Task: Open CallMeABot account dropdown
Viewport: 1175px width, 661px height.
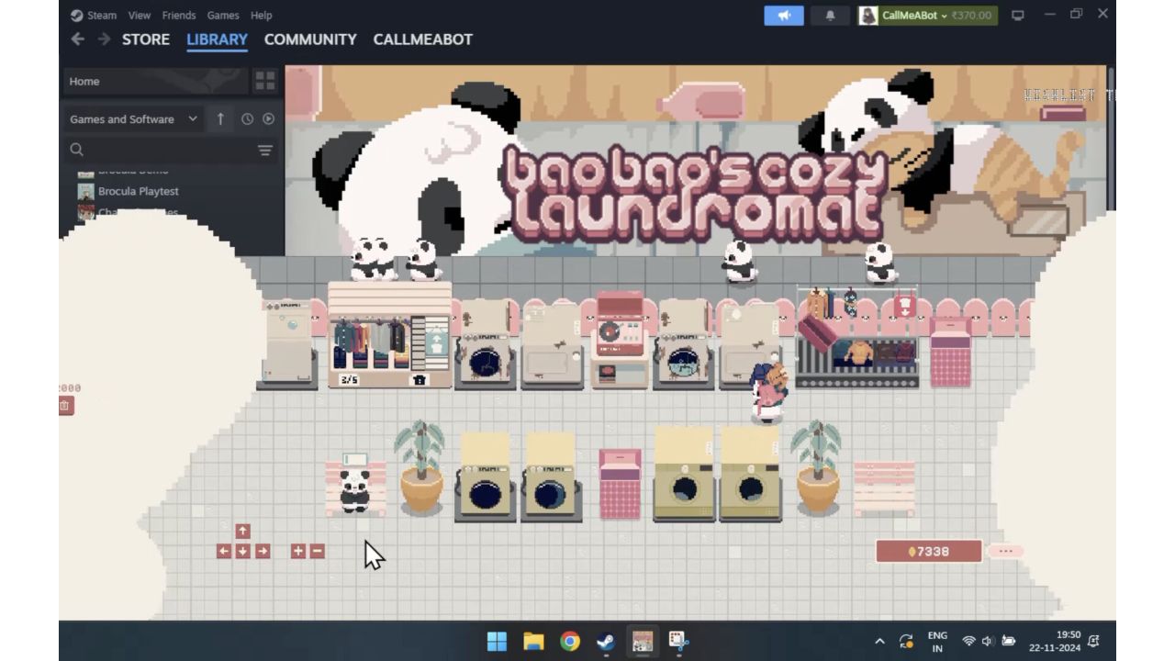Action: [x=927, y=16]
